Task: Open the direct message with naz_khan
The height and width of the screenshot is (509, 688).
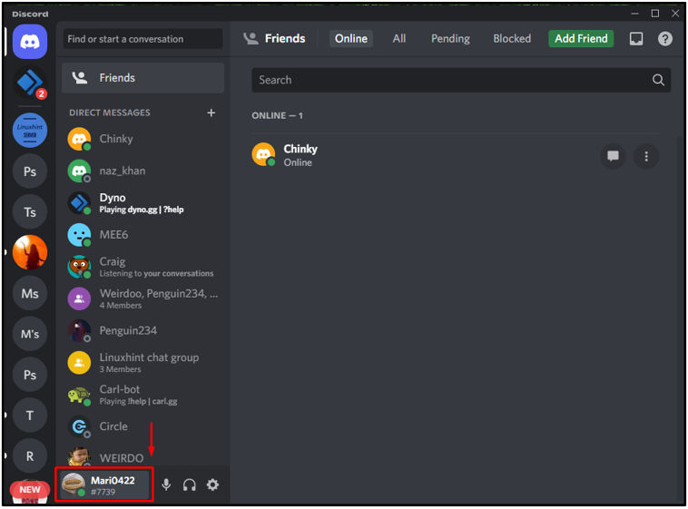Action: point(143,171)
